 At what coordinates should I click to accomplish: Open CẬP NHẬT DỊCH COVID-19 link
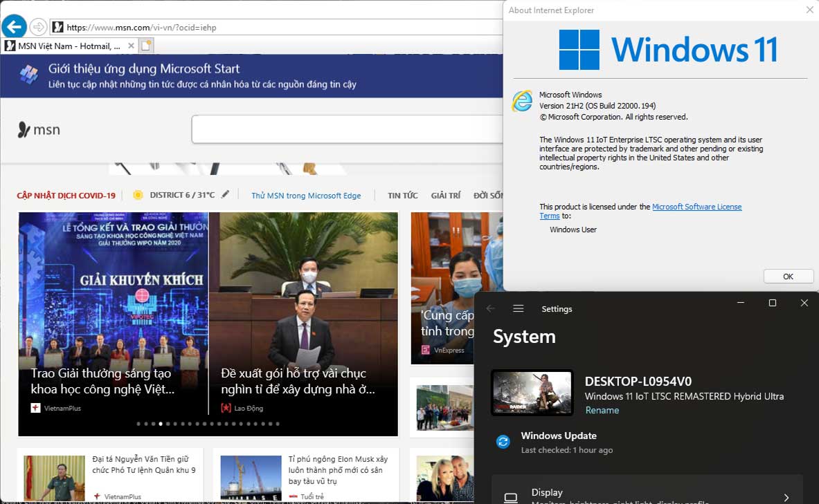pos(66,196)
